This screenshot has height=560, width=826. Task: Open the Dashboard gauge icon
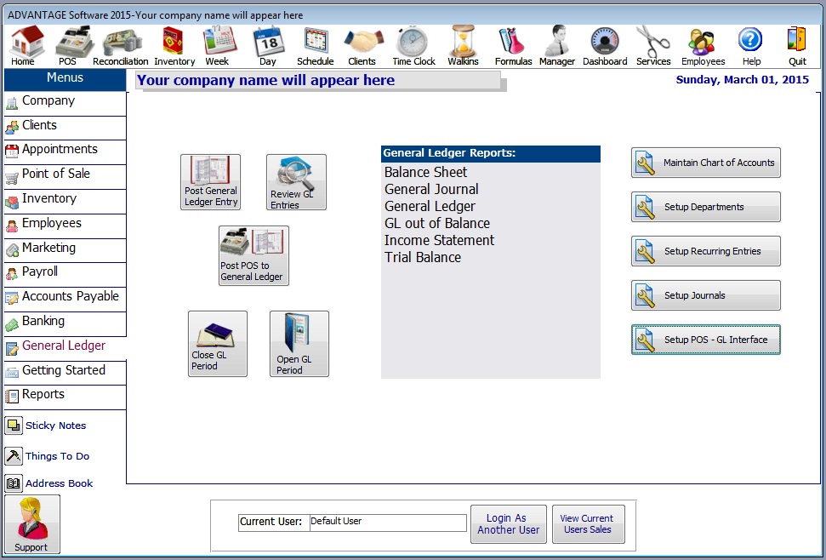point(605,46)
